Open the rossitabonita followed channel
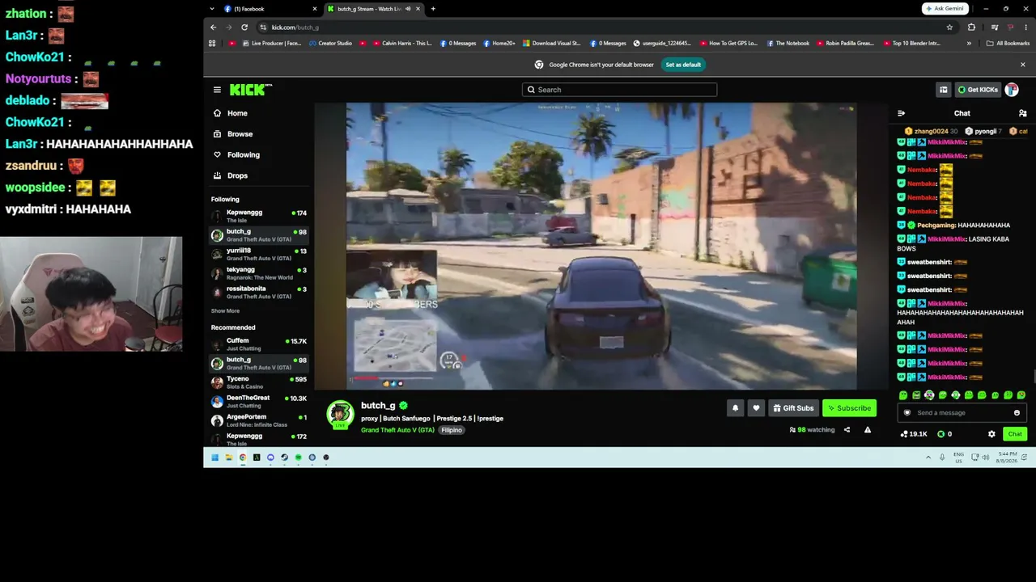 (259, 292)
